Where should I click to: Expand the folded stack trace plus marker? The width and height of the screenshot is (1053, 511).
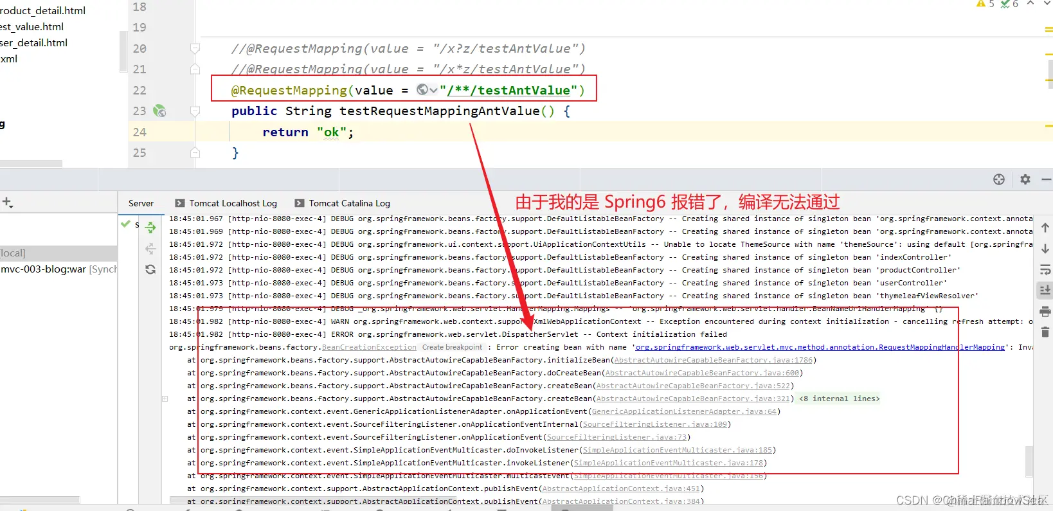point(165,399)
